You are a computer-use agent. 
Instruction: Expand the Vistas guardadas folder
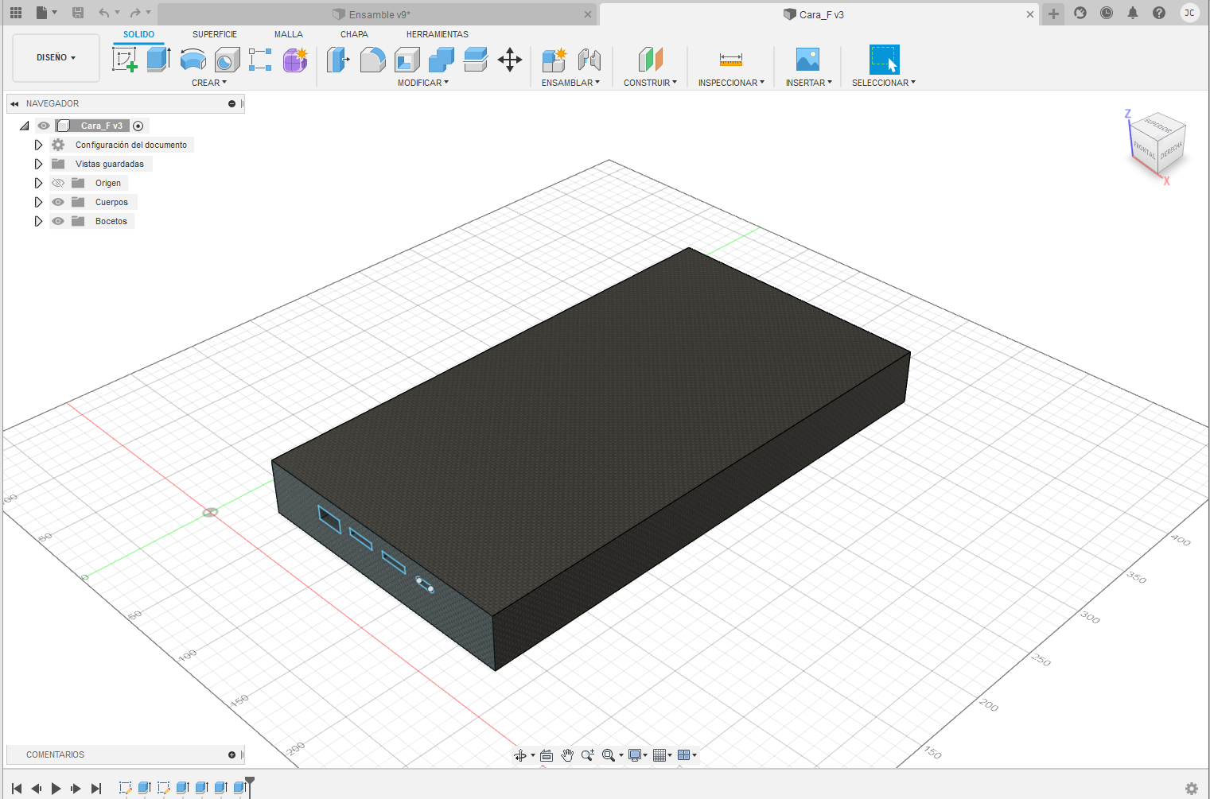coord(38,164)
